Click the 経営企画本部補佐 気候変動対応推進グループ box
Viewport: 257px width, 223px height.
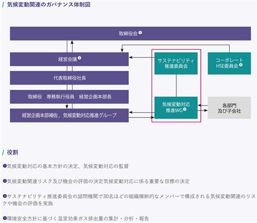(69, 115)
